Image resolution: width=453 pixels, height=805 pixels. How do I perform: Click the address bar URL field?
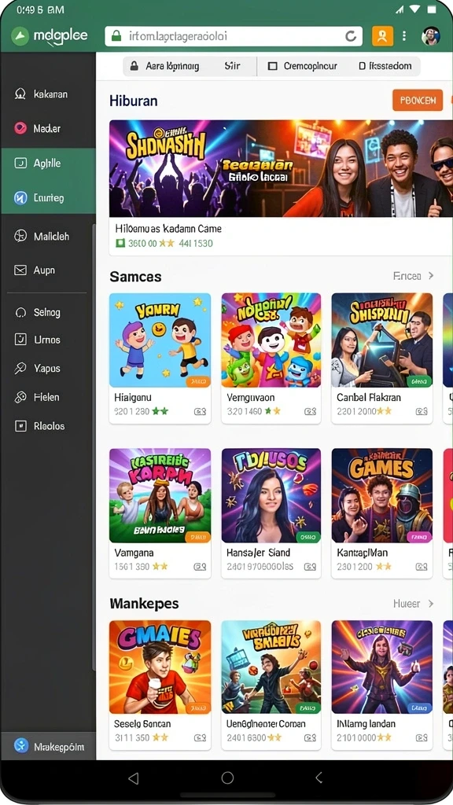point(233,36)
